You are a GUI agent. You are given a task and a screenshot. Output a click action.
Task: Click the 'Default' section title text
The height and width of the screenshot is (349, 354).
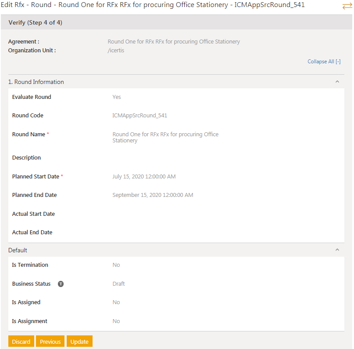pyautogui.click(x=18, y=250)
